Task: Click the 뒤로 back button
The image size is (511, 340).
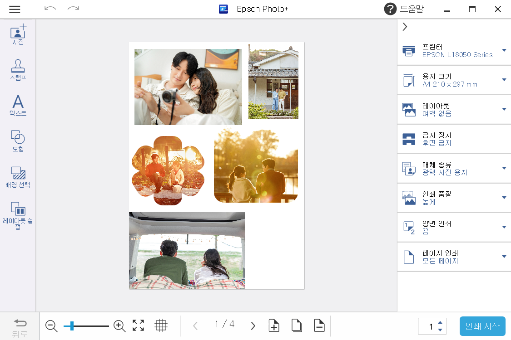Action: [20, 327]
